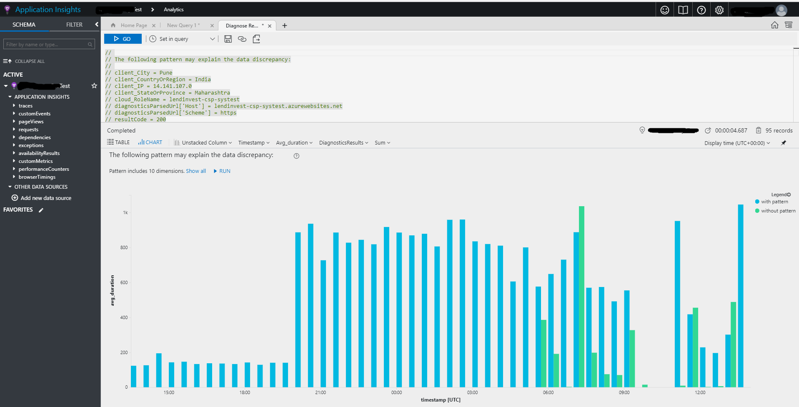Click the smiley feedback icon in top bar

tap(664, 9)
